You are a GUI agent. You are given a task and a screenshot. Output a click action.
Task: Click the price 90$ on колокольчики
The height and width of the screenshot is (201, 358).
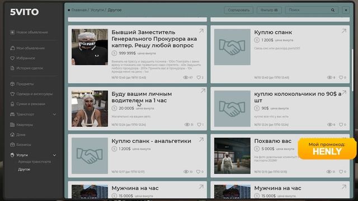265,108
